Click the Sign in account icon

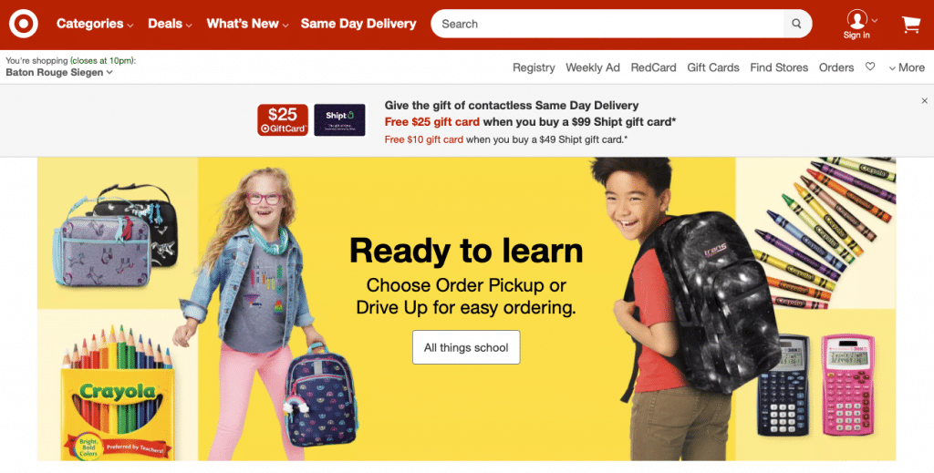[x=856, y=24]
